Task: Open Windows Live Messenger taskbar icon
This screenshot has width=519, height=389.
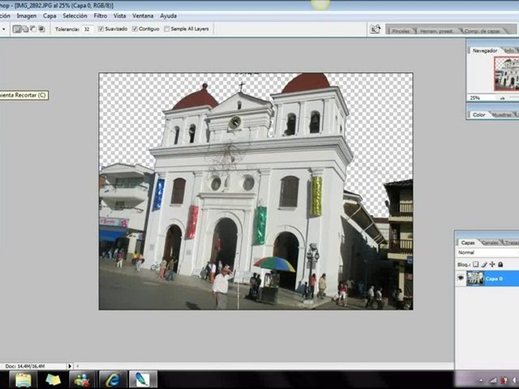Action: (82, 380)
